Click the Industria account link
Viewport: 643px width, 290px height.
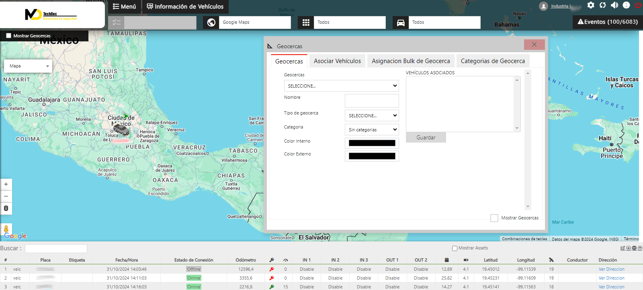(x=566, y=6)
